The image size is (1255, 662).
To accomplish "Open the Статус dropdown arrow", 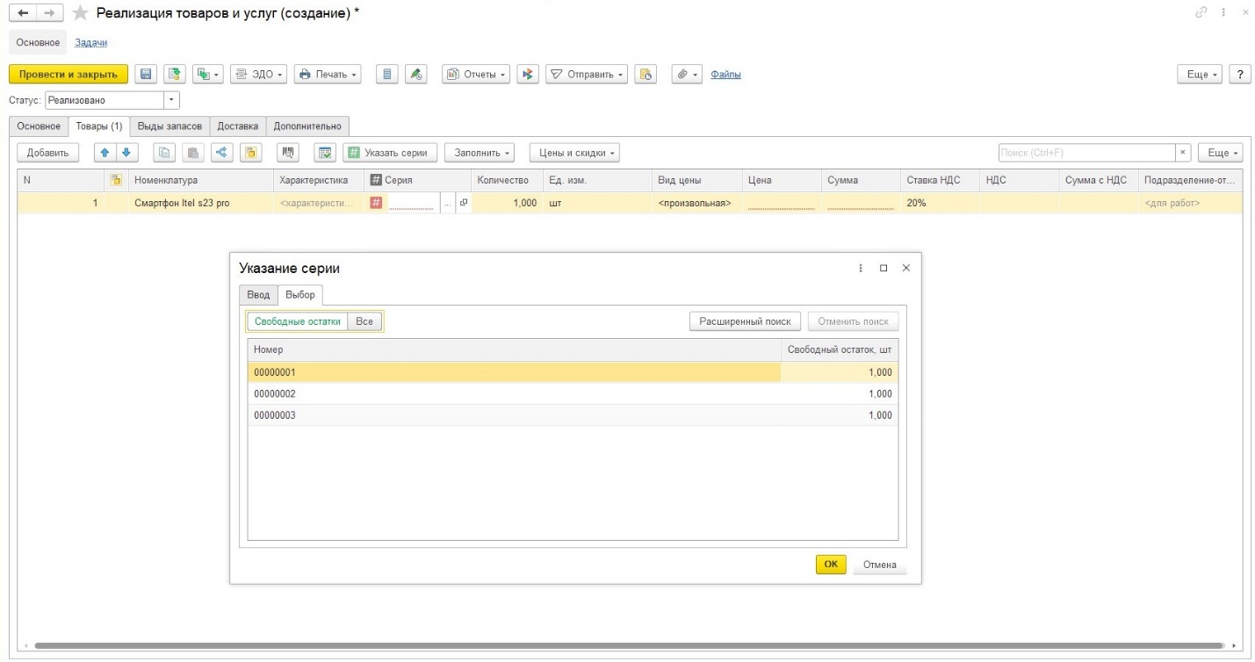I will click(170, 100).
